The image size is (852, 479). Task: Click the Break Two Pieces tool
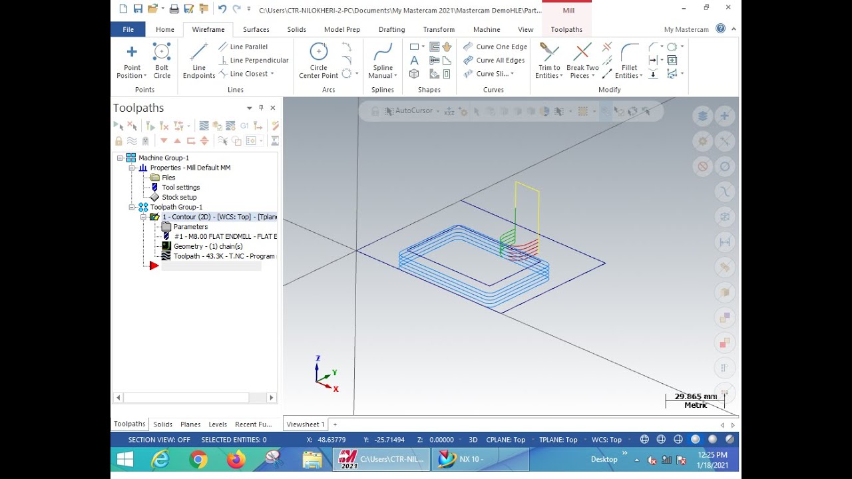(582, 61)
